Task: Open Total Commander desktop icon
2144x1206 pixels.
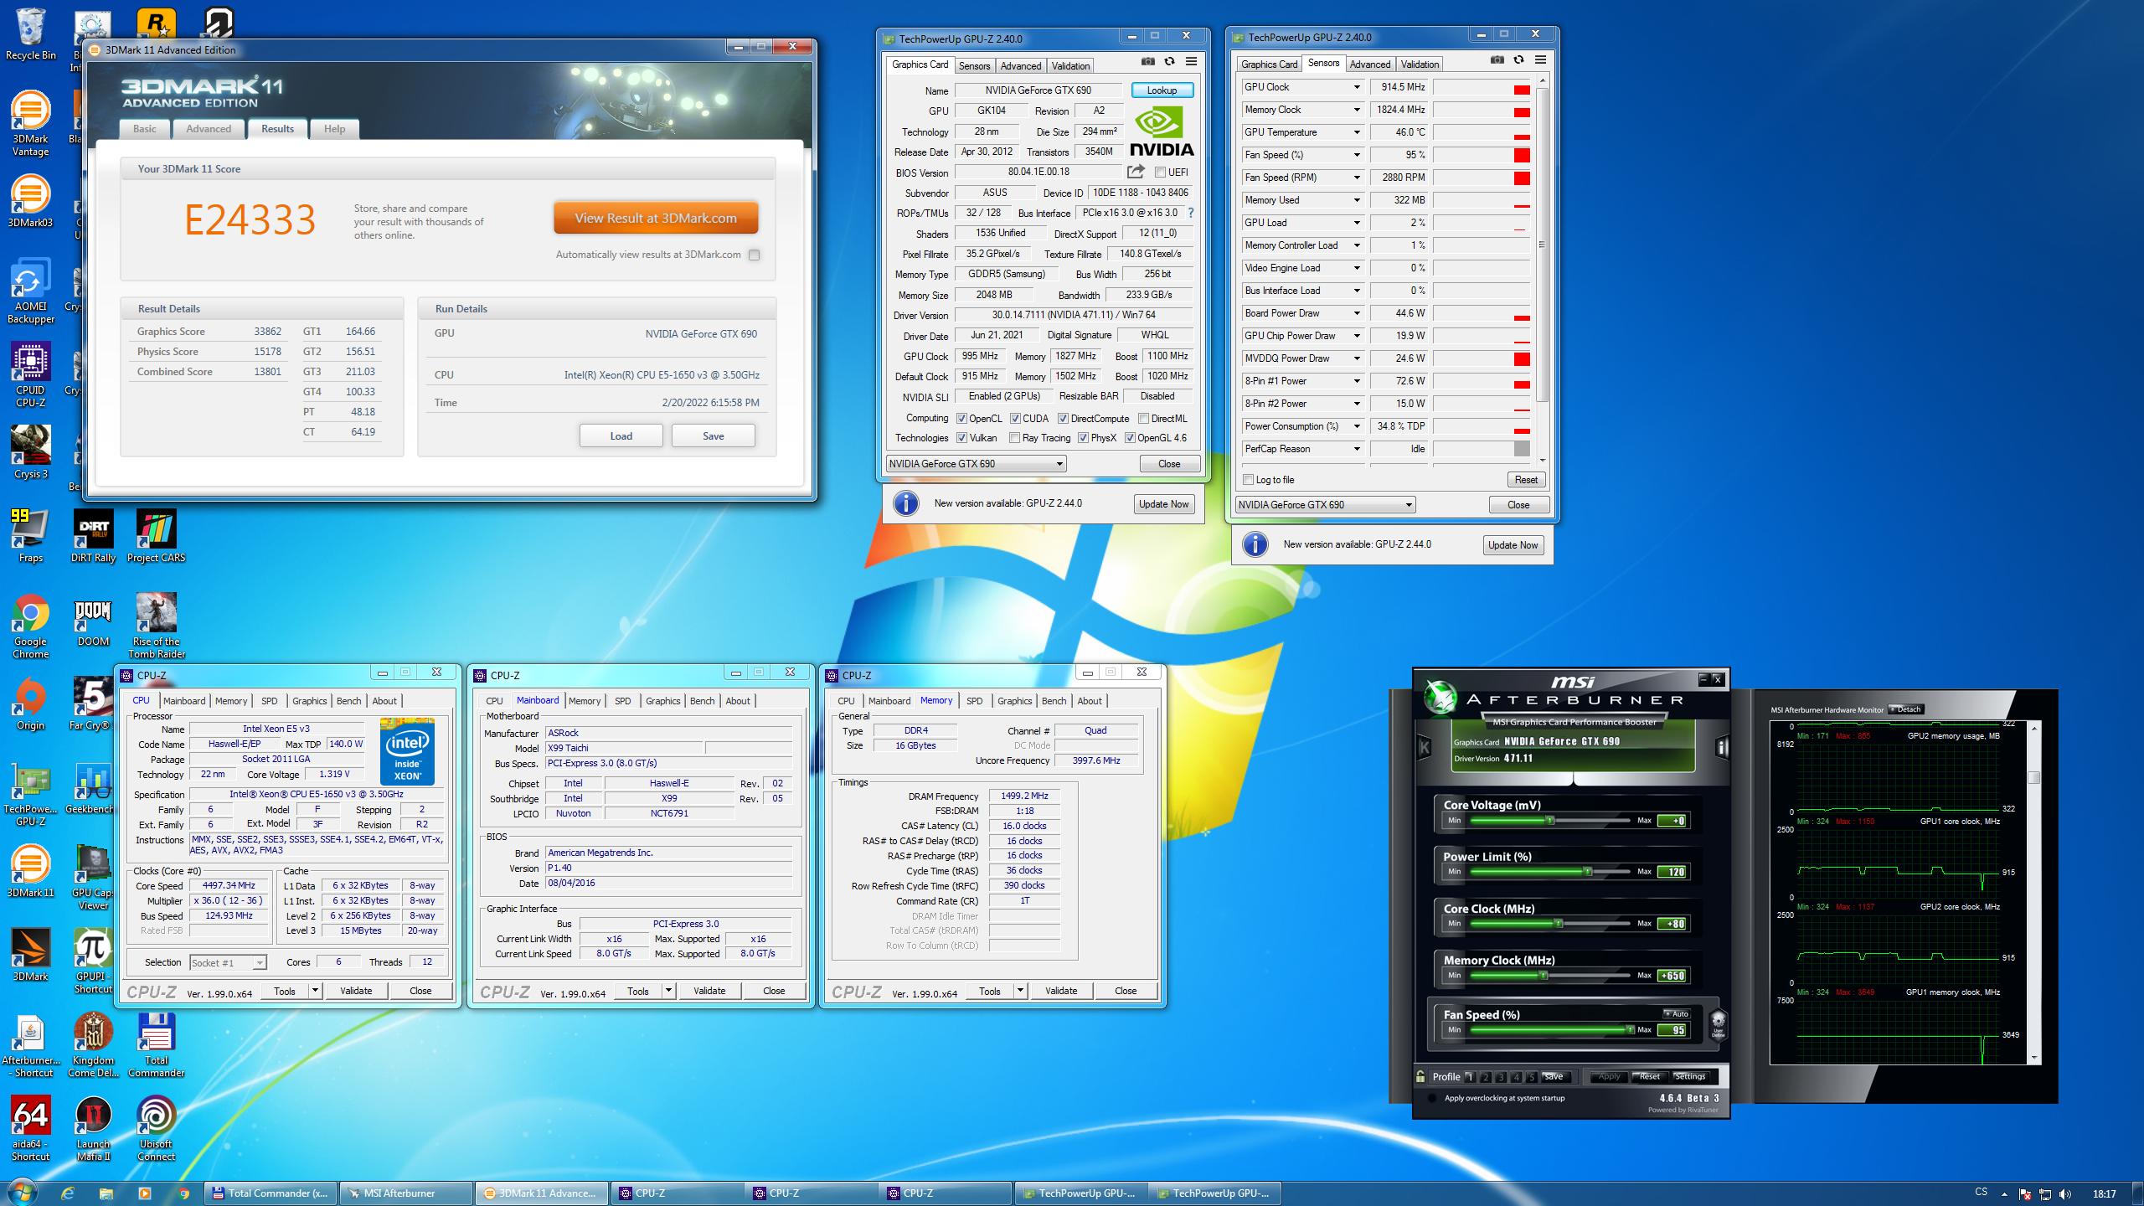Action: click(157, 1044)
